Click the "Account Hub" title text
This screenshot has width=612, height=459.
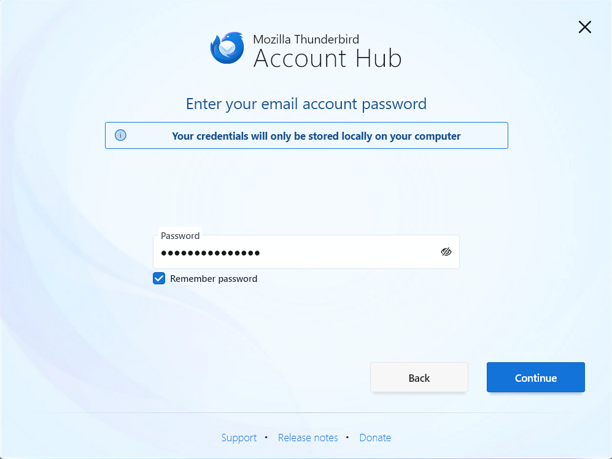pos(327,58)
